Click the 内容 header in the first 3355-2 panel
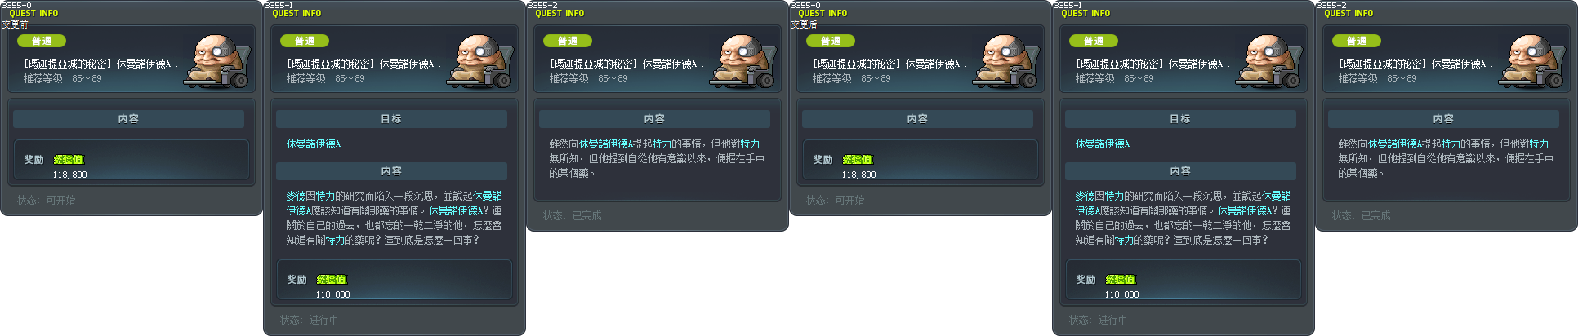The image size is (1578, 336). [654, 119]
